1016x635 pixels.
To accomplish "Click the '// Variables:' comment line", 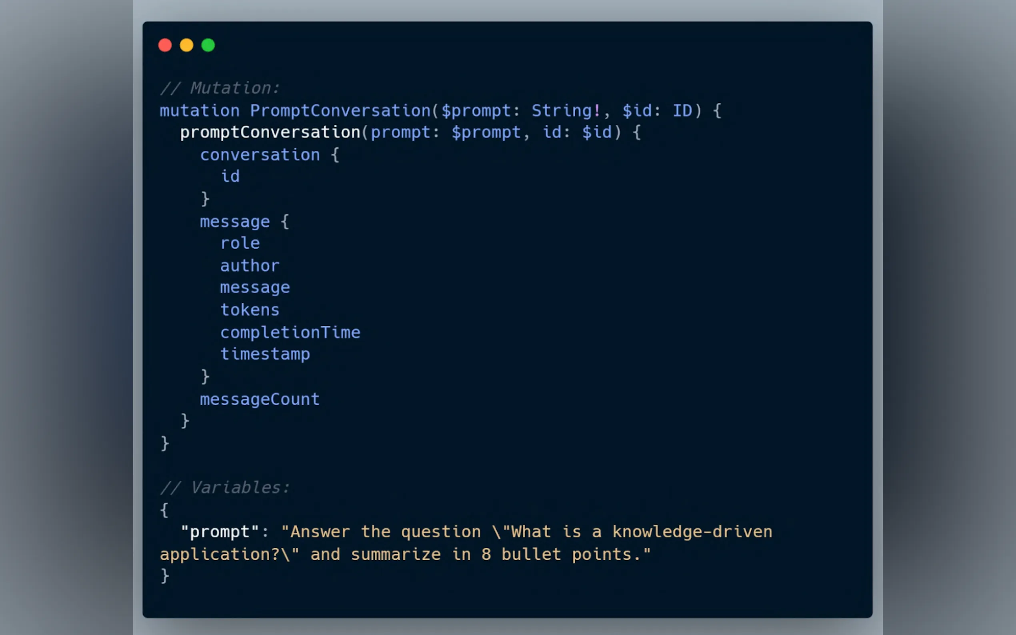I will [225, 487].
